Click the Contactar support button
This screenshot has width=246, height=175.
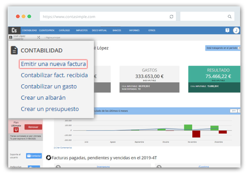[34, 156]
